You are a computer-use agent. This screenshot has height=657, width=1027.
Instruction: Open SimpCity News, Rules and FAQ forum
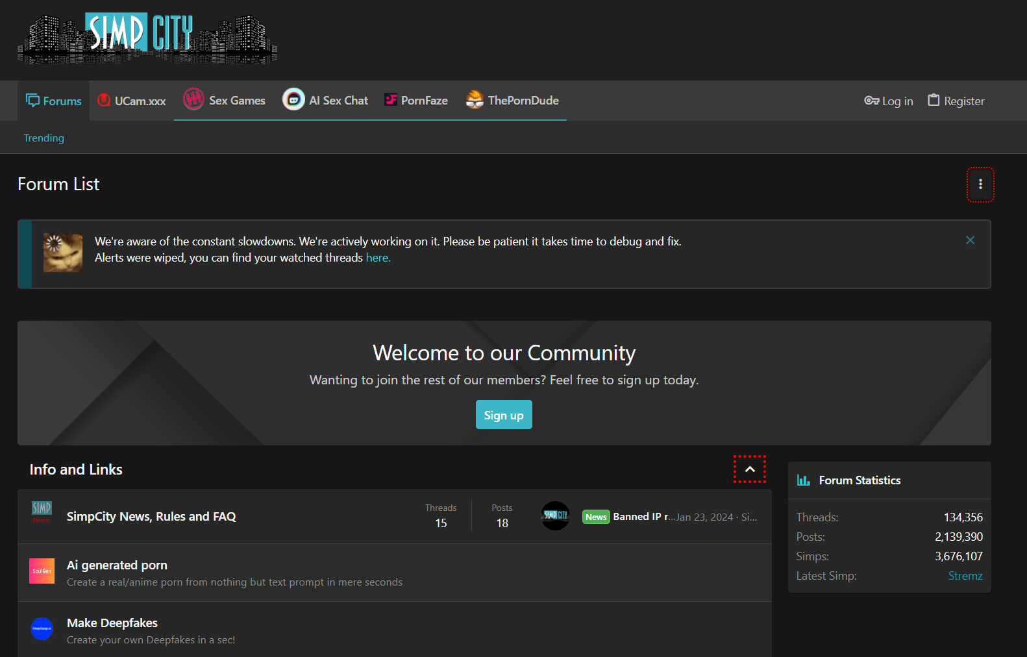pyautogui.click(x=151, y=517)
